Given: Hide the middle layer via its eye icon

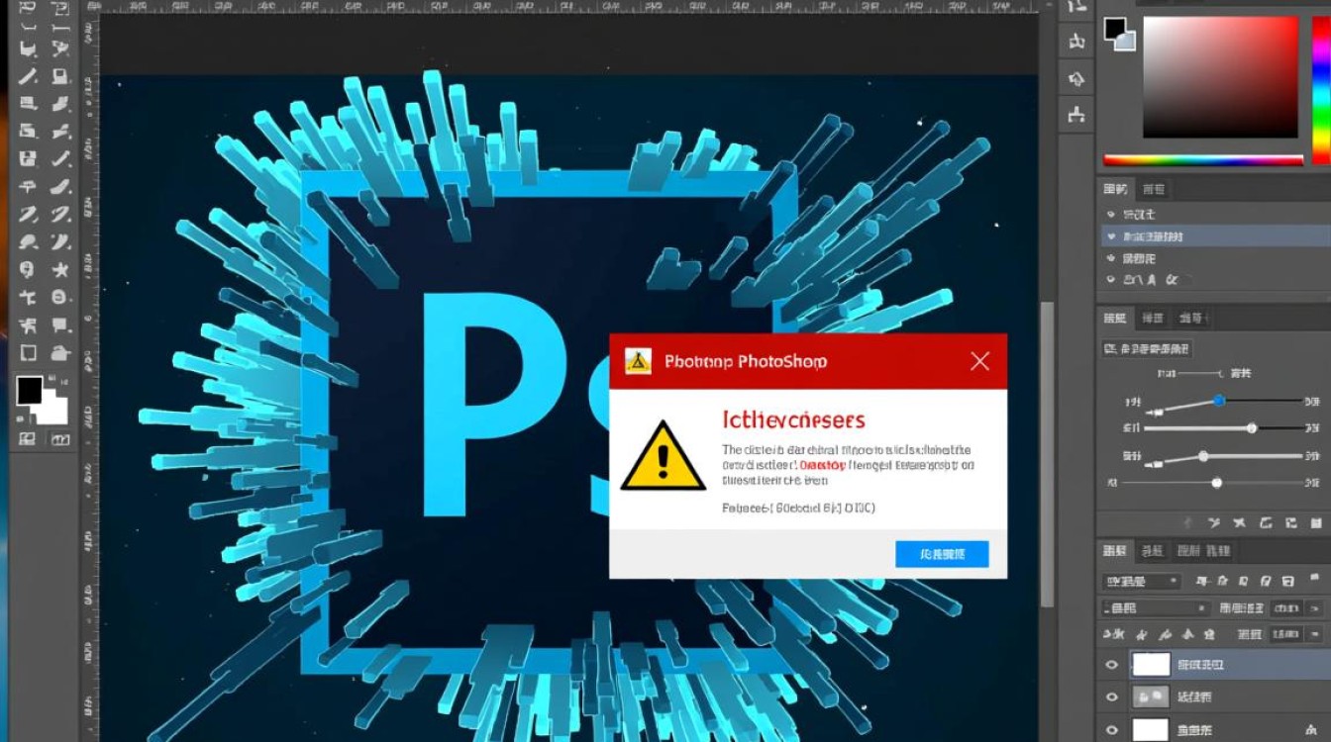Looking at the screenshot, I should [x=1111, y=697].
